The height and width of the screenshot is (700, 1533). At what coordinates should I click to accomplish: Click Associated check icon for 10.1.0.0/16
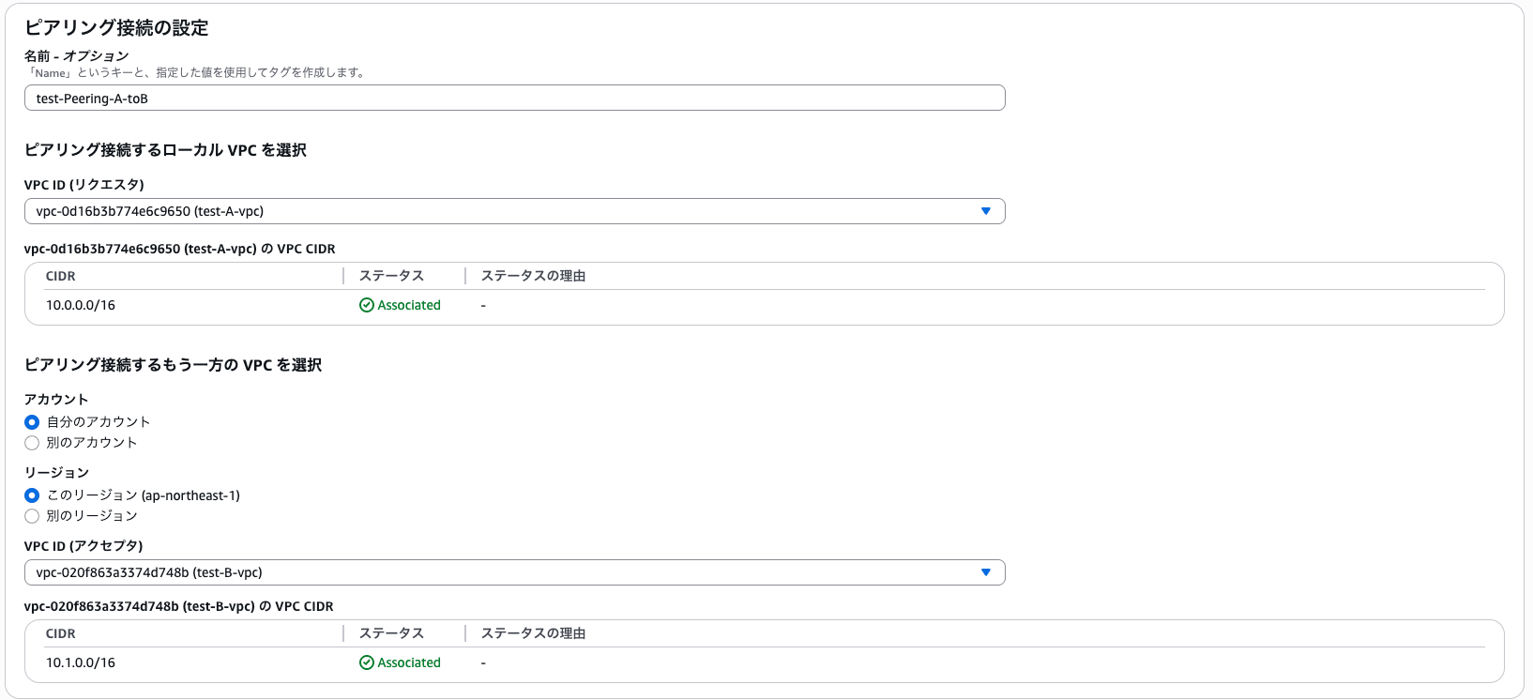[x=367, y=662]
